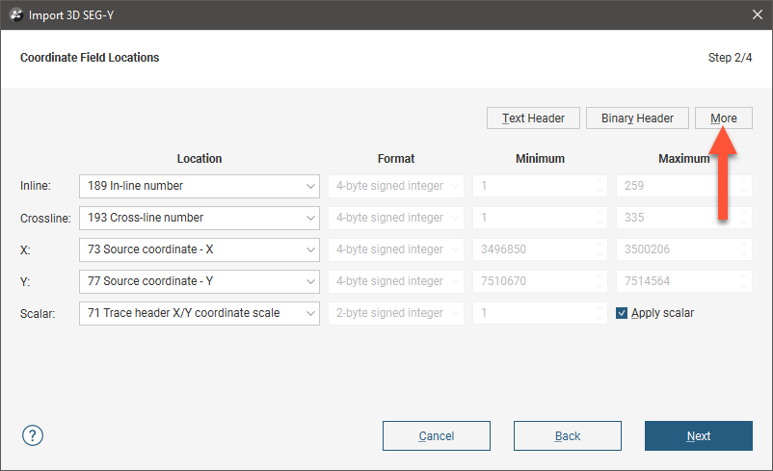Click the Crossline Maximum value field
773x471 pixels.
(x=679, y=218)
